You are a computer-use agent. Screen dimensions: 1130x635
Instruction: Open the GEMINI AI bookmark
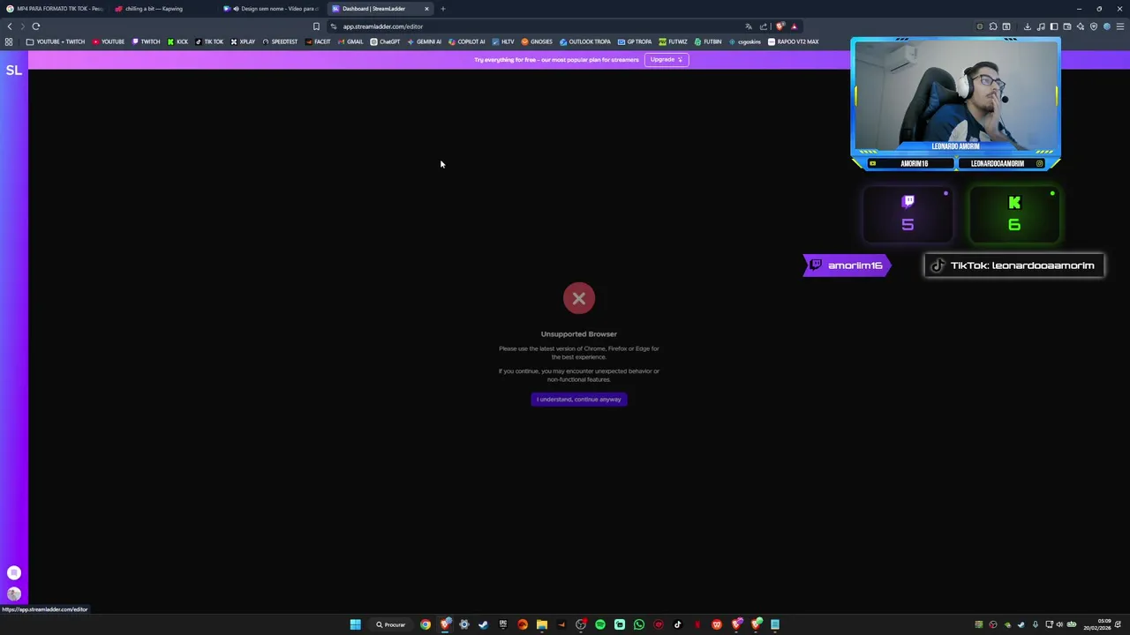click(424, 41)
